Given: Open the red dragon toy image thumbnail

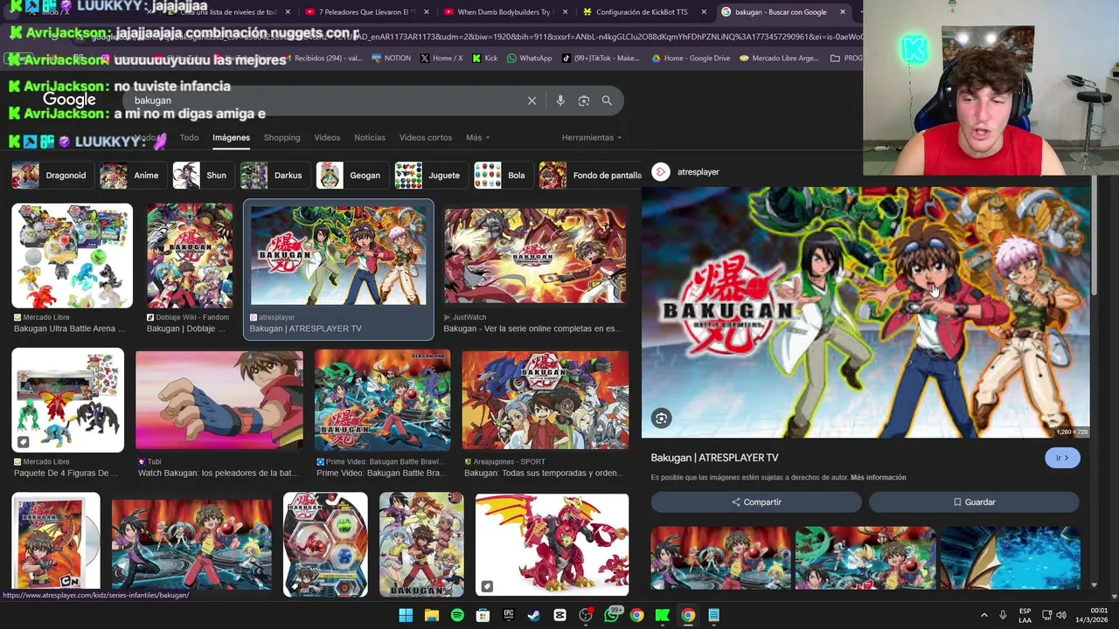Looking at the screenshot, I should pos(552,545).
